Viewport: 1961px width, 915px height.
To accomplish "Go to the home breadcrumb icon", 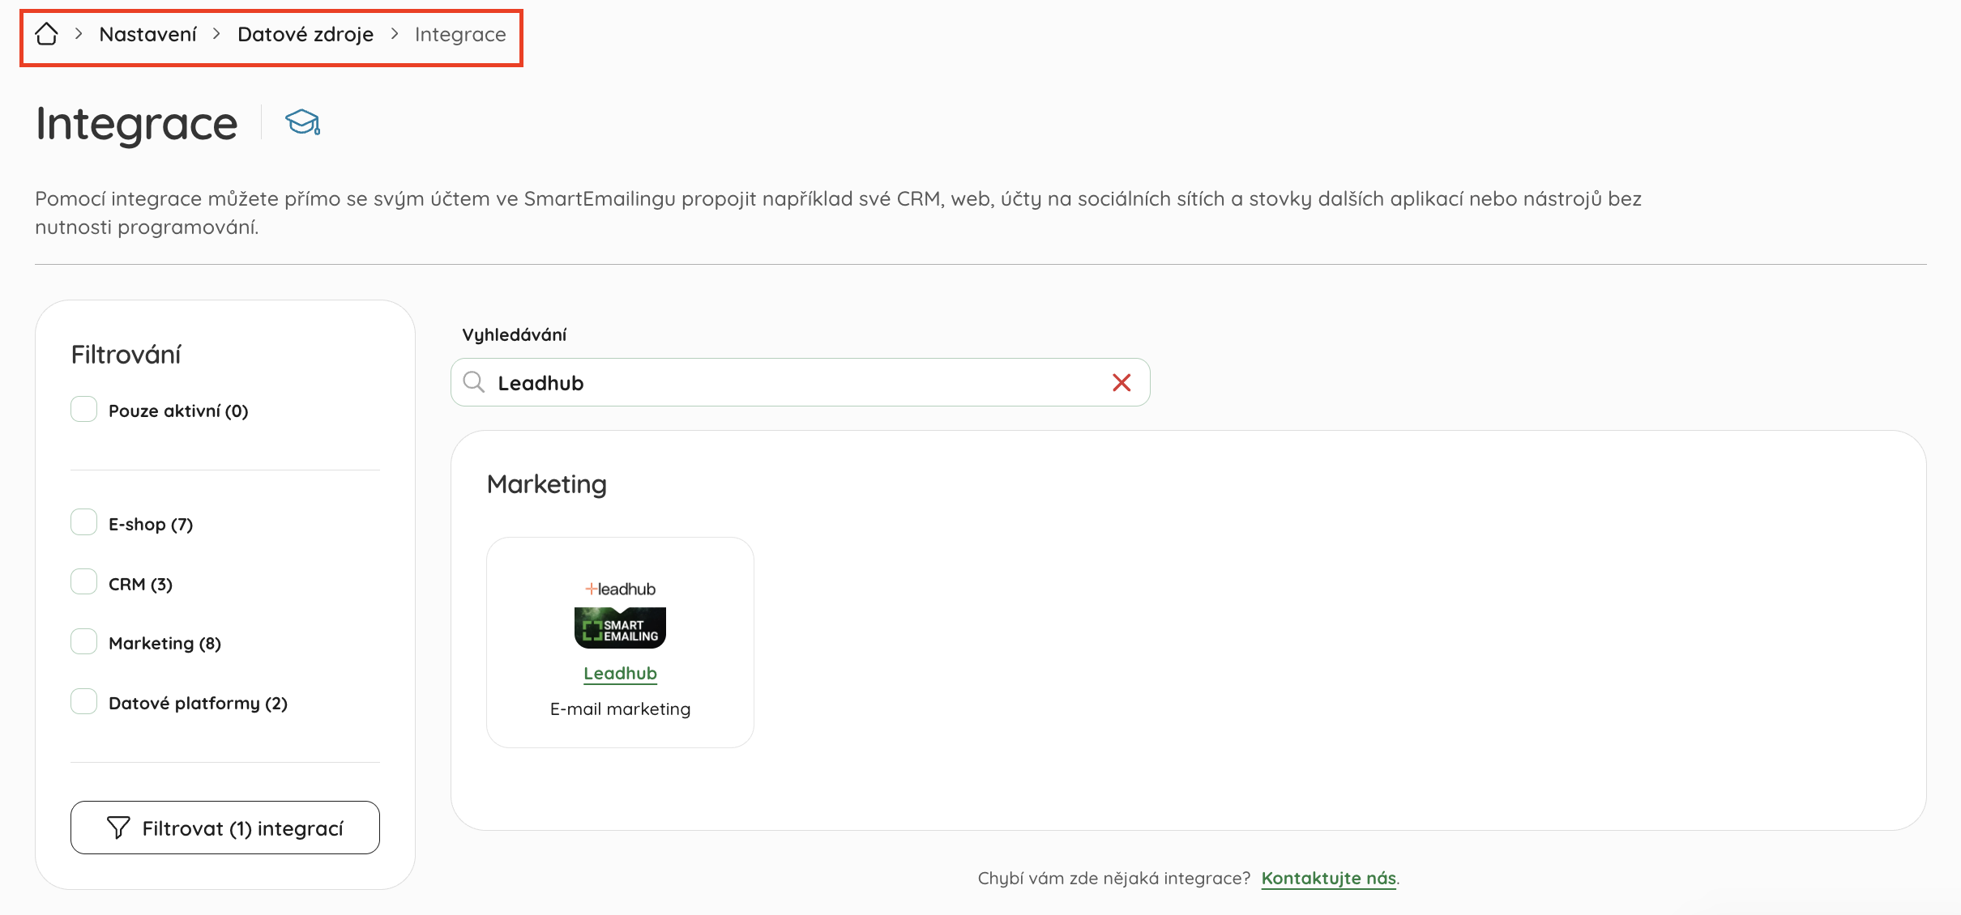I will [x=46, y=34].
